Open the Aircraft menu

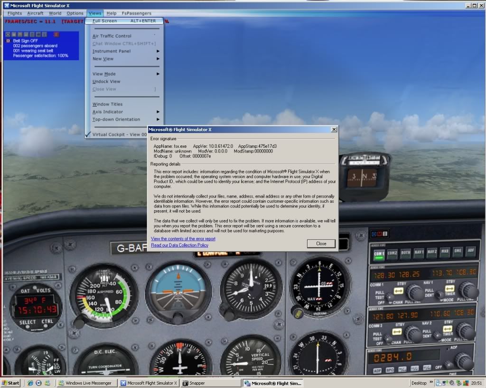point(35,13)
